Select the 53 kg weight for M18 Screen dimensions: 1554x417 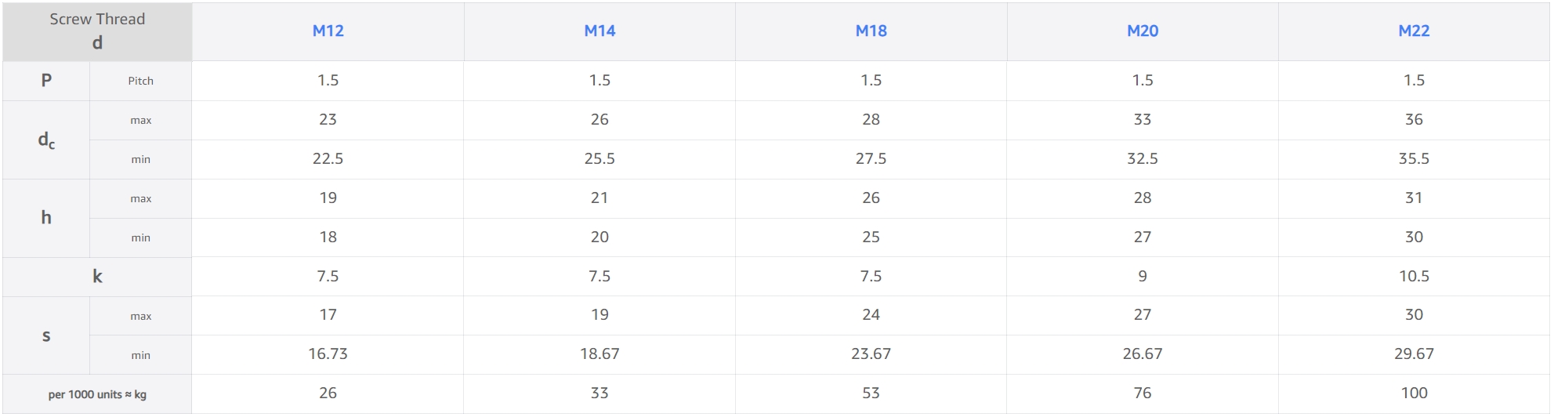[x=871, y=393]
